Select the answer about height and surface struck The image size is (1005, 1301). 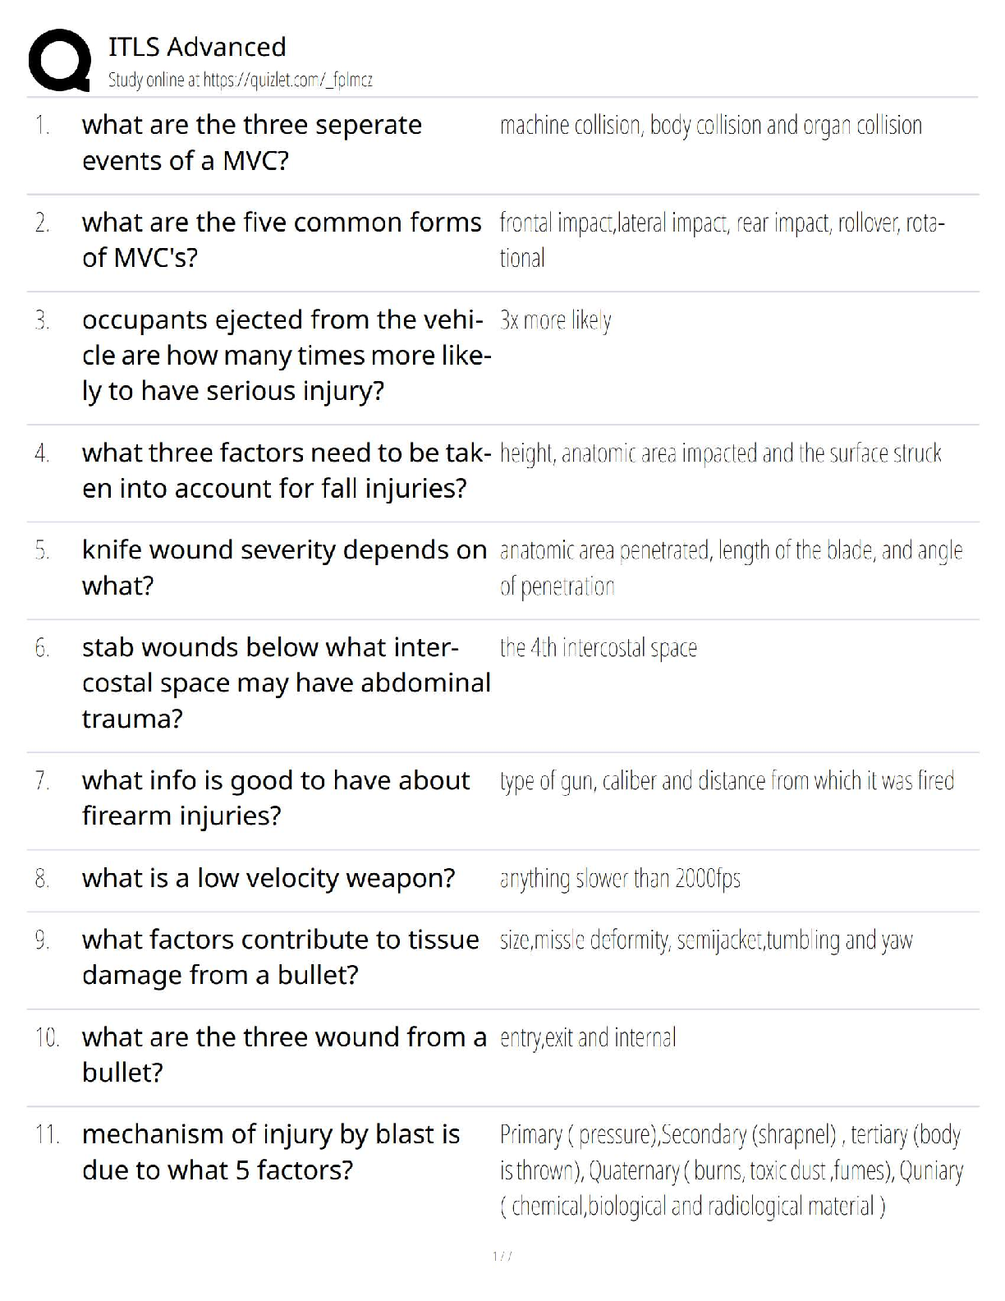720,453
